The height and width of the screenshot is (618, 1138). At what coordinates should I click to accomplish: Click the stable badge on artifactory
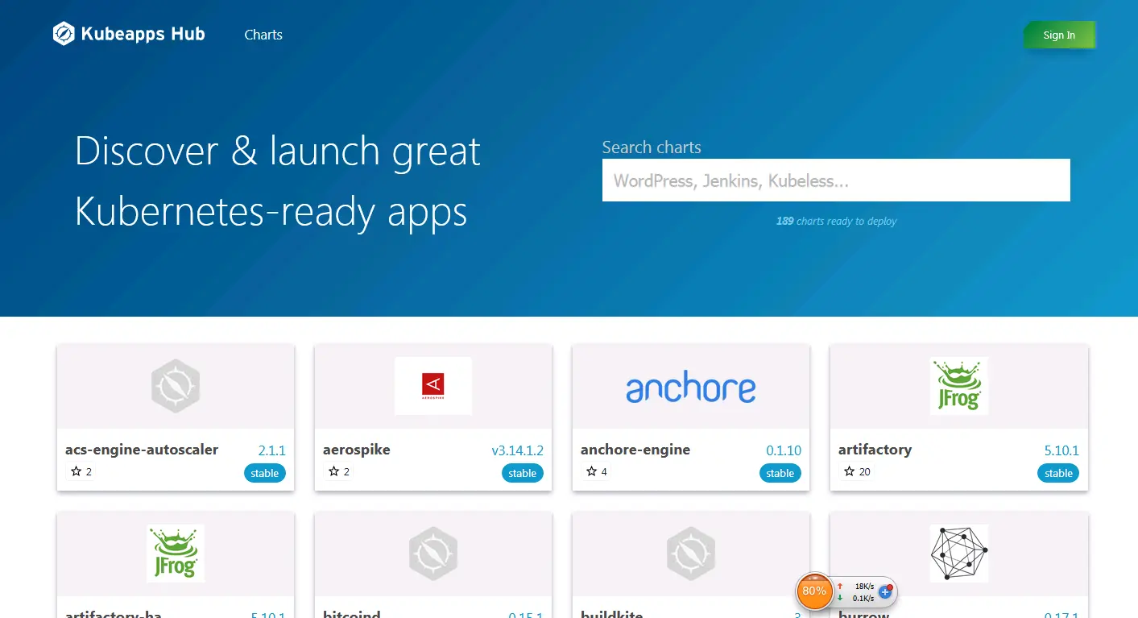(x=1058, y=473)
